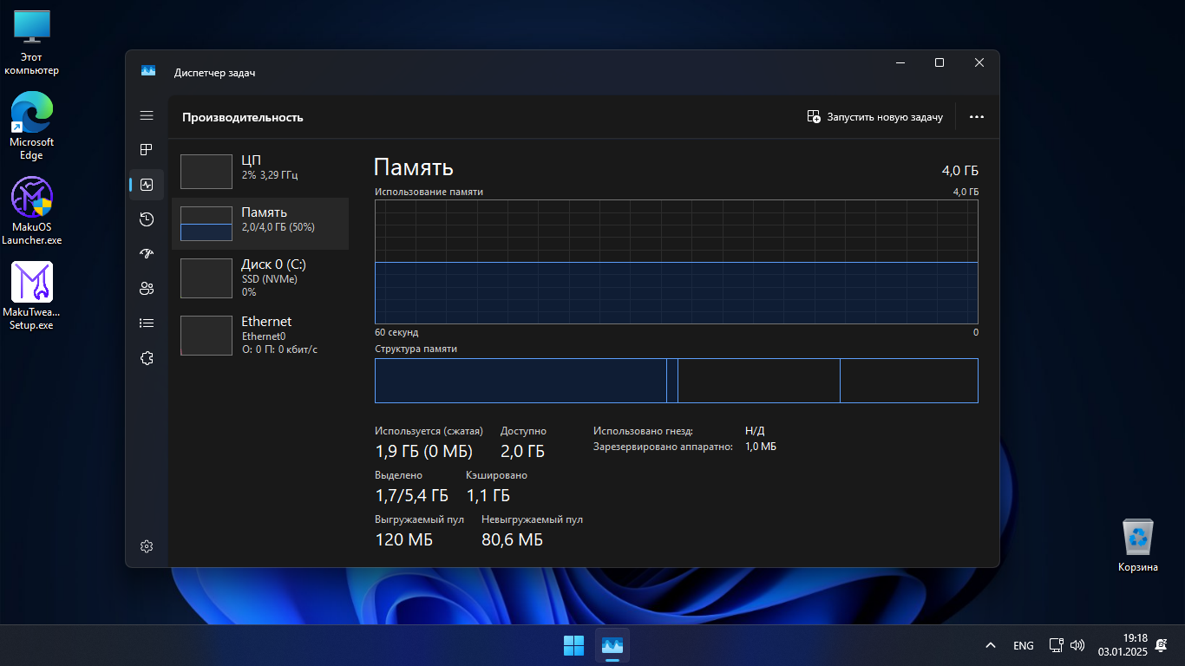The image size is (1185, 666).
Task: Click the Task Manager taskbar icon
Action: click(x=612, y=645)
